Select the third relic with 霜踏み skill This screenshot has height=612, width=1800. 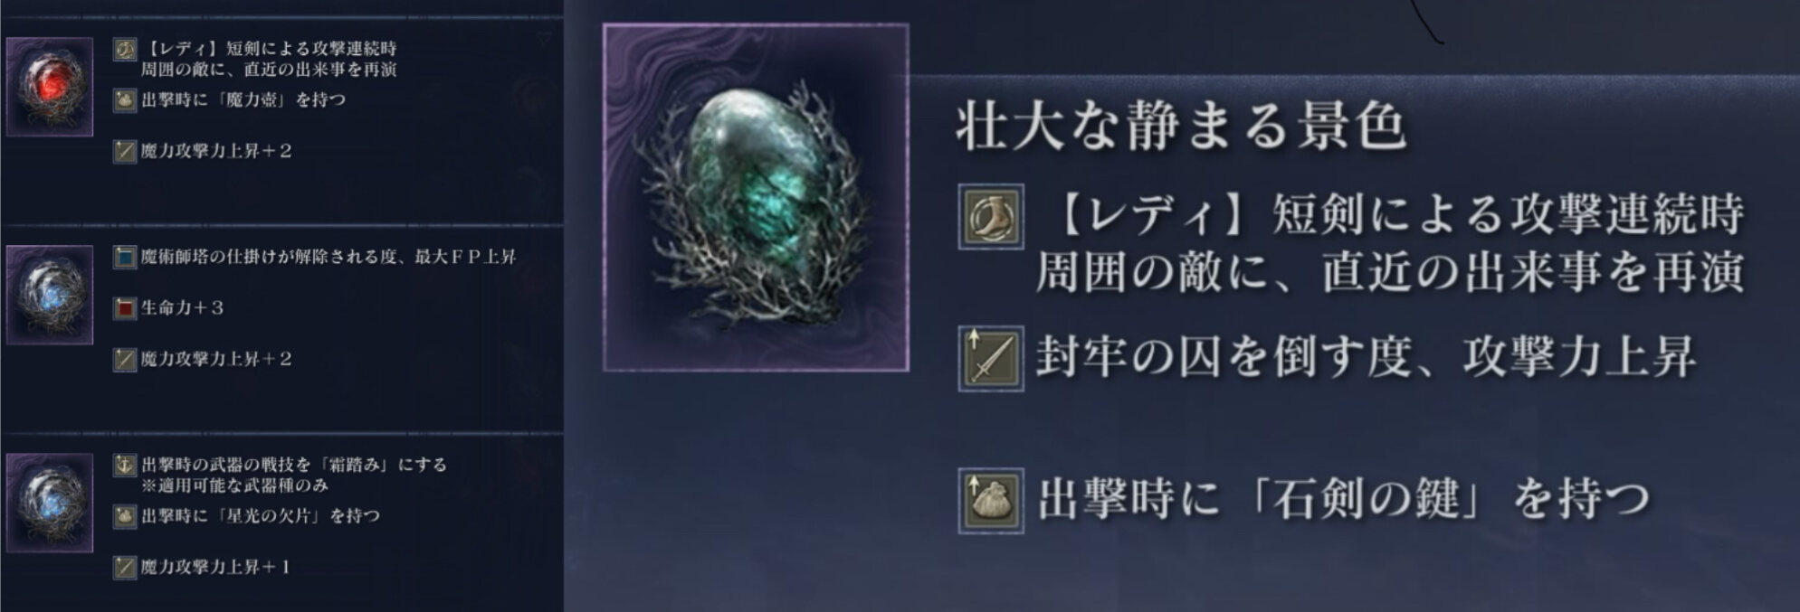50,503
